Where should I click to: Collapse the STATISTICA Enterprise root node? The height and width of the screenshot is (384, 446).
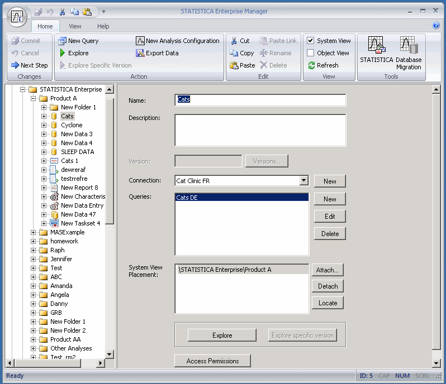tap(22, 89)
